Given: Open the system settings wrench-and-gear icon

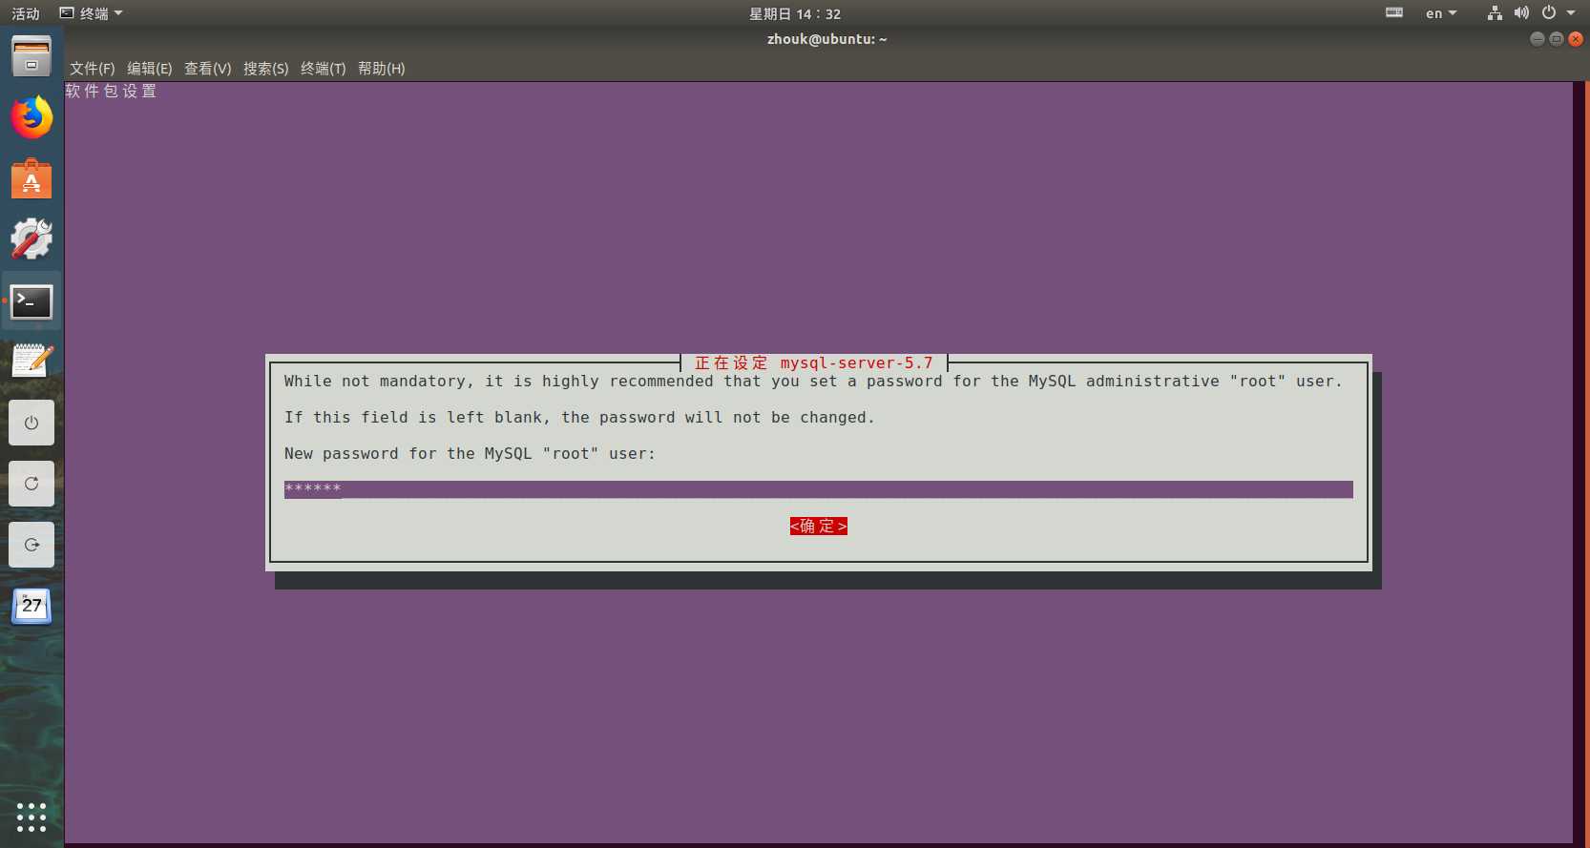Looking at the screenshot, I should pyautogui.click(x=31, y=238).
